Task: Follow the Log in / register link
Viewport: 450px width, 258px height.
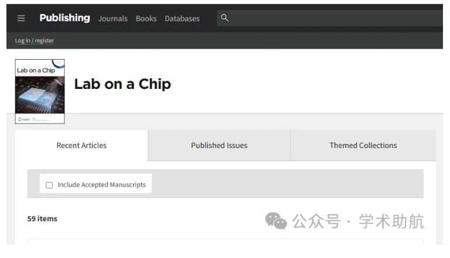Action: click(x=35, y=40)
